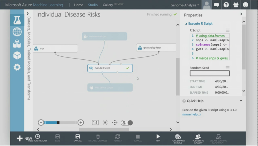258x146 pixels.
Task: Select the Execute R Script module
Action: [x=110, y=68]
